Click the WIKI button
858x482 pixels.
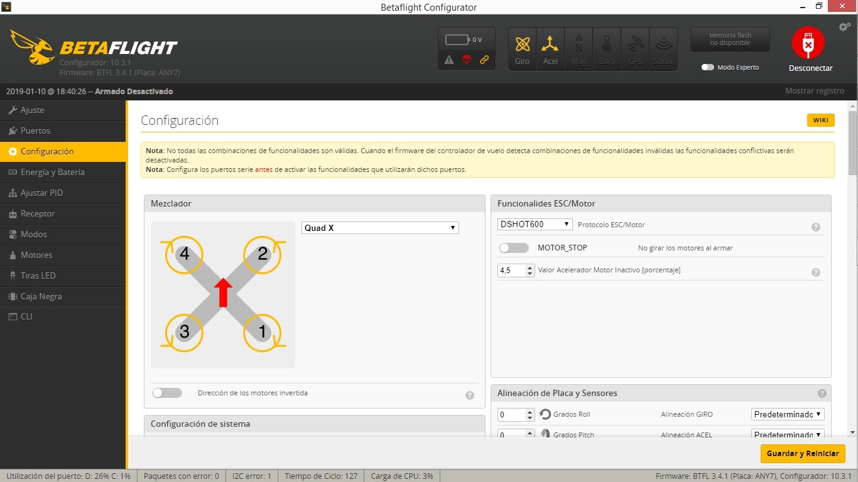(x=820, y=120)
